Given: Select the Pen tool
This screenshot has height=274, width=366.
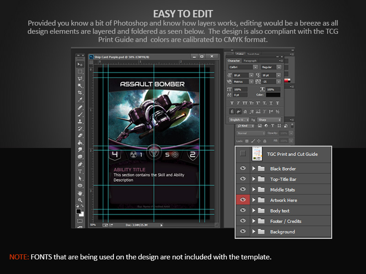Looking at the screenshot, I should coord(80,164).
